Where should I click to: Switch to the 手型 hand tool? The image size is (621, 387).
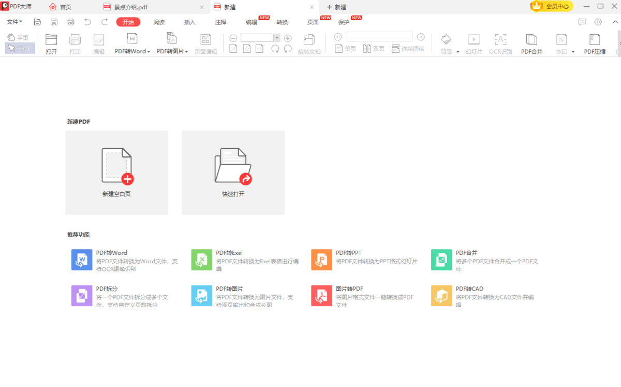(x=19, y=37)
